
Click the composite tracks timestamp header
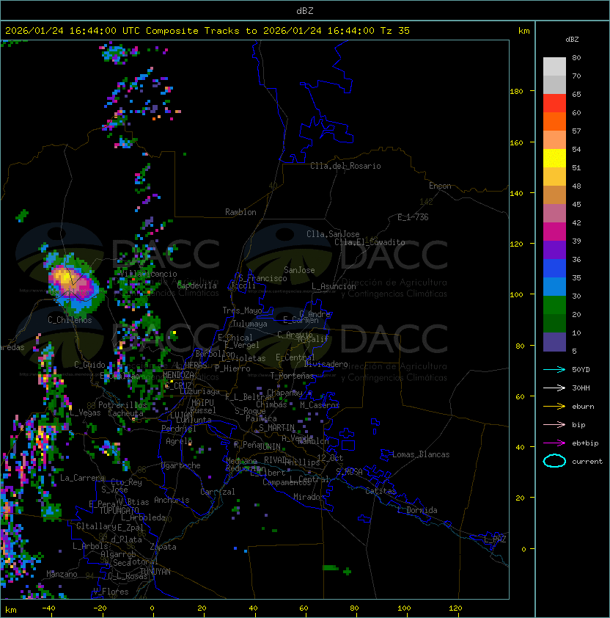pos(207,31)
